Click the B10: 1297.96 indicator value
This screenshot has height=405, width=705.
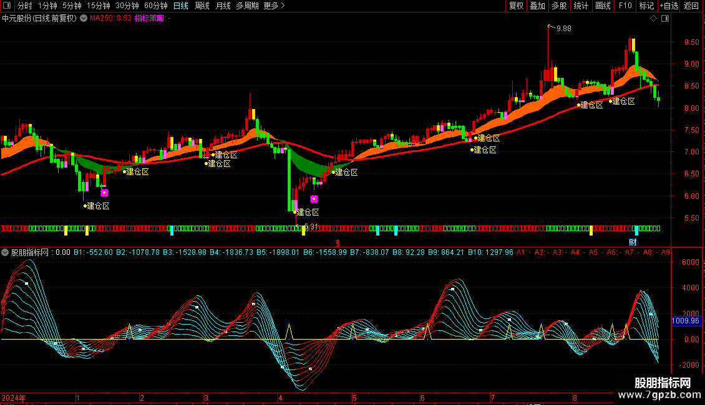point(490,252)
